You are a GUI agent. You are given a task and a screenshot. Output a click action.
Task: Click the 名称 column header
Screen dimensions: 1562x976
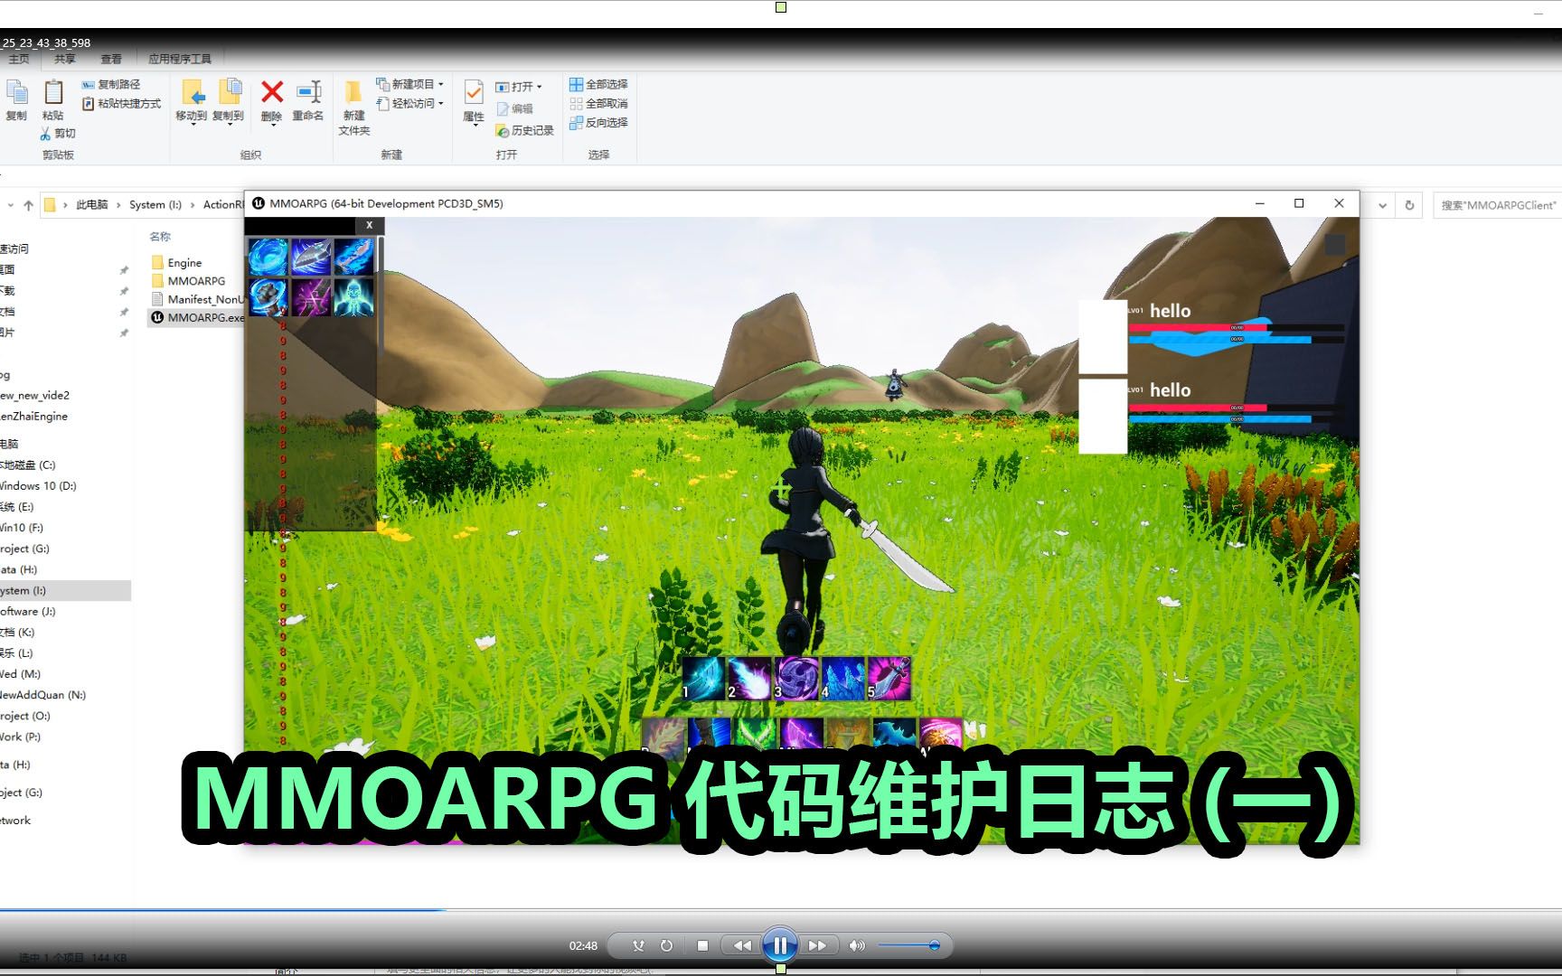(160, 237)
